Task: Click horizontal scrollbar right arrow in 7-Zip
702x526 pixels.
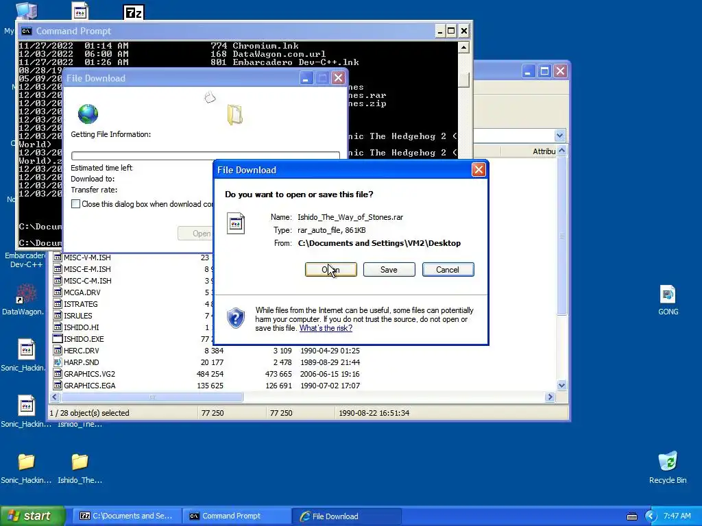Action: pyautogui.click(x=550, y=397)
